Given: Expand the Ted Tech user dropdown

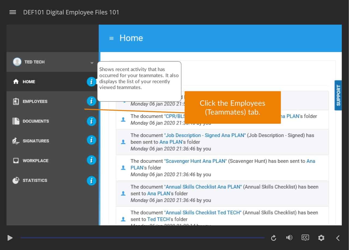Looking at the screenshot, I should tap(92, 62).
